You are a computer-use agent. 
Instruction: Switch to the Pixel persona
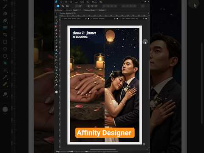coord(62,6)
